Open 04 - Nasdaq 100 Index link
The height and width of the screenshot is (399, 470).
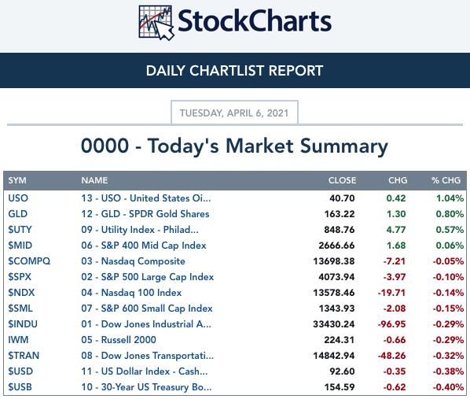coord(131,293)
